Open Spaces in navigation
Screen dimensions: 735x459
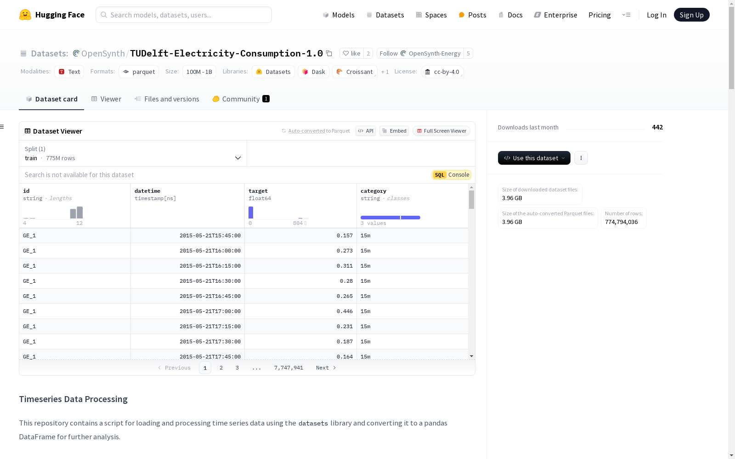[431, 15]
